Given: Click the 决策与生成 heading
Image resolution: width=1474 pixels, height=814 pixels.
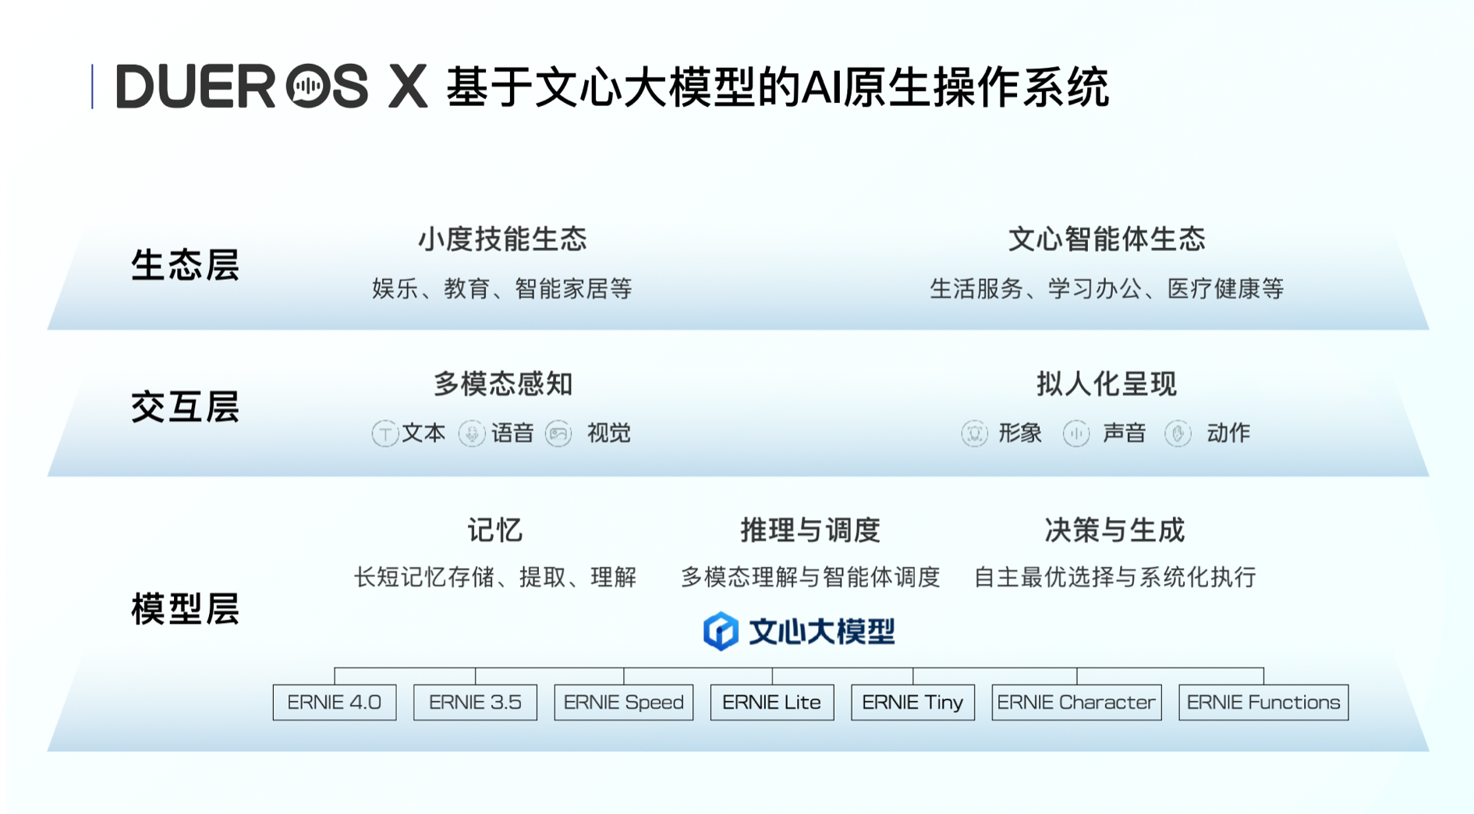Looking at the screenshot, I should pyautogui.click(x=1114, y=531).
